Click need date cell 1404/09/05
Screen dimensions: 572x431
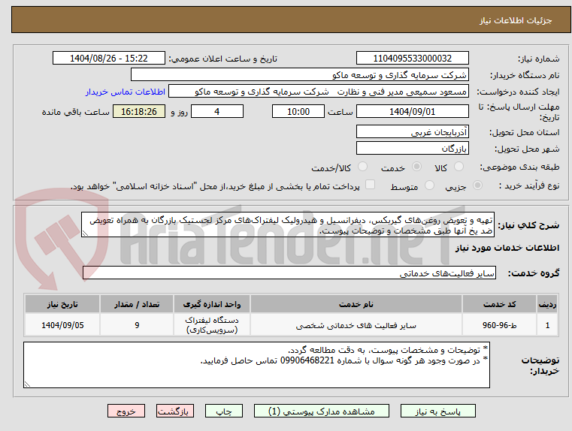coord(62,325)
